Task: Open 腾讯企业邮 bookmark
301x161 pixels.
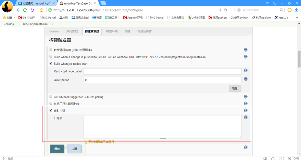Action: pyautogui.click(x=80, y=18)
